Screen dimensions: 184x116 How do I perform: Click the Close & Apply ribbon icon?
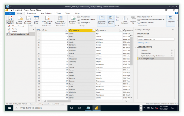[10, 18]
